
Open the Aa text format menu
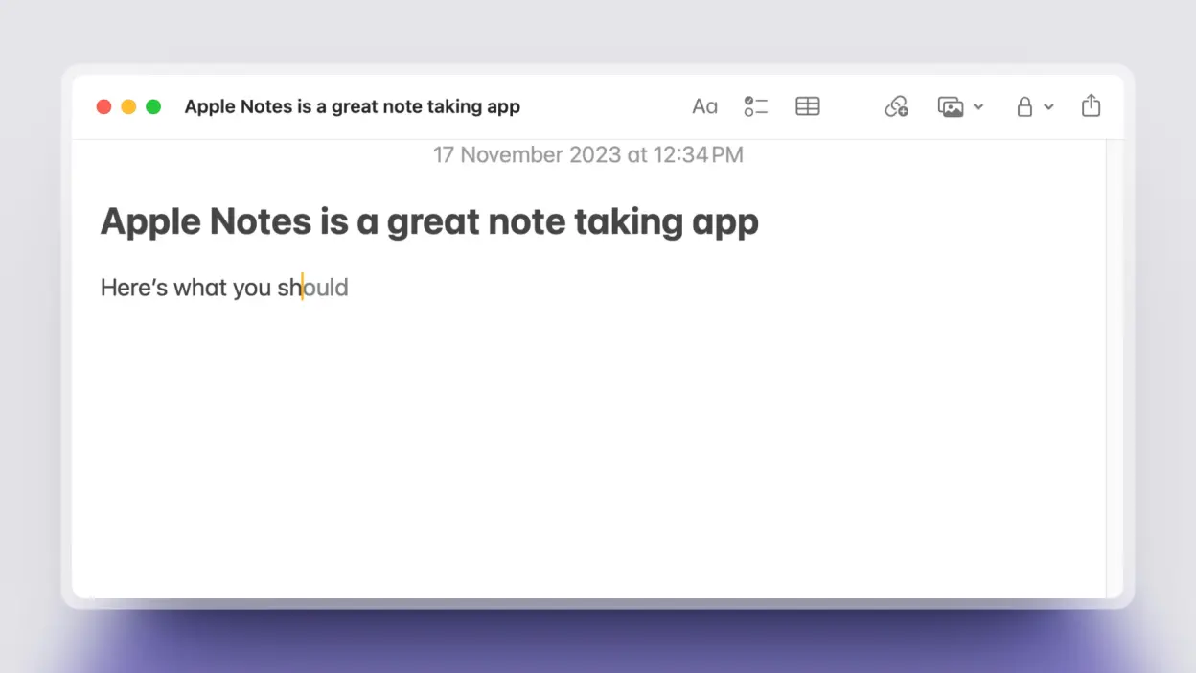704,106
